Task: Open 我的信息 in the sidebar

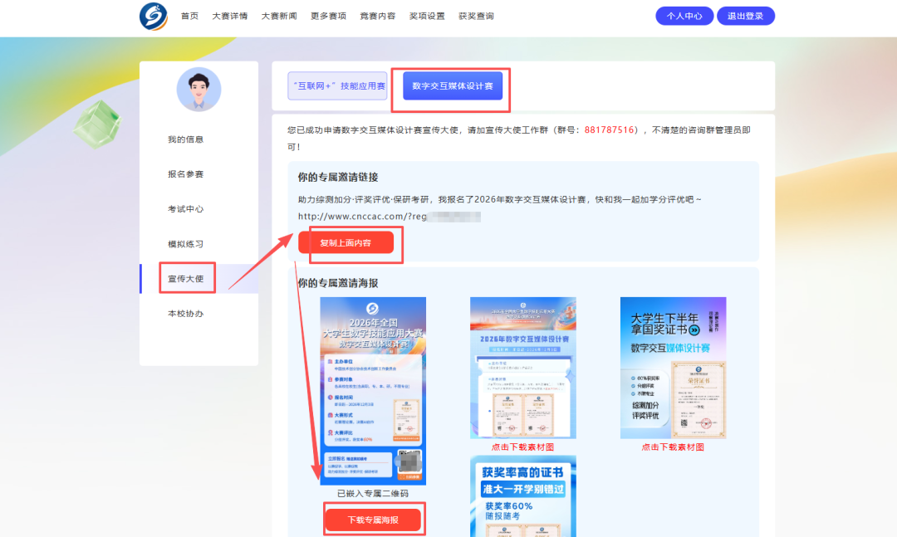Action: [x=185, y=139]
